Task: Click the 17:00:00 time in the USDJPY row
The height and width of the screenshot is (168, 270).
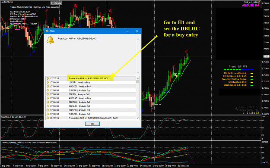Action: pyautogui.click(x=54, y=82)
